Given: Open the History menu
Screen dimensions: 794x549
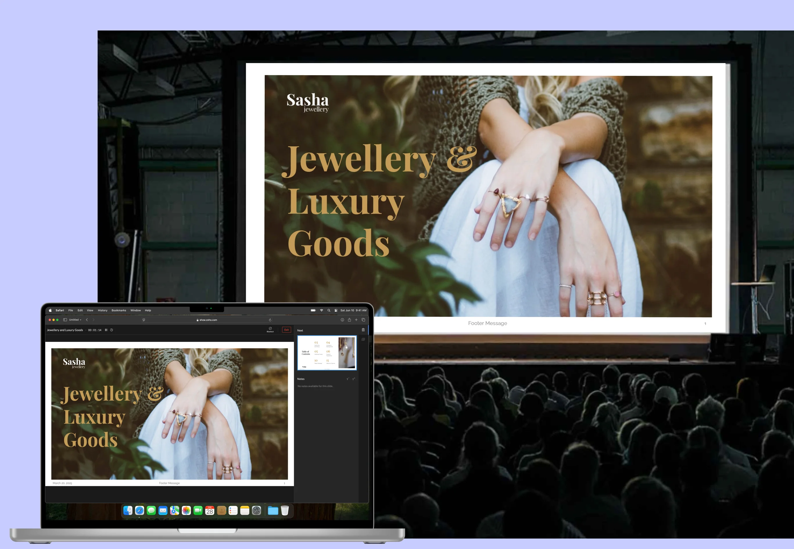Looking at the screenshot, I should coord(103,310).
